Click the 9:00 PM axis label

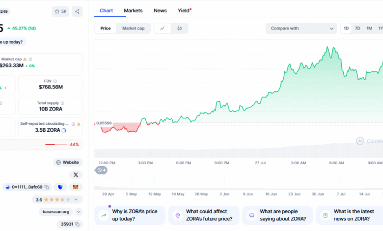(222, 163)
